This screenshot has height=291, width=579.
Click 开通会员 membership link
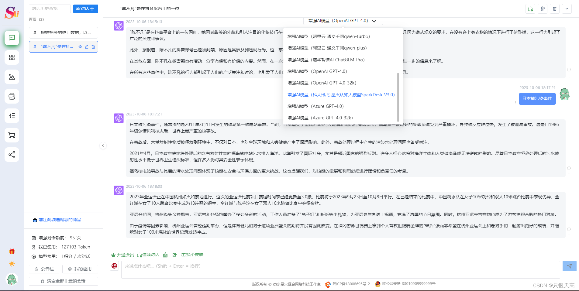click(x=122, y=255)
